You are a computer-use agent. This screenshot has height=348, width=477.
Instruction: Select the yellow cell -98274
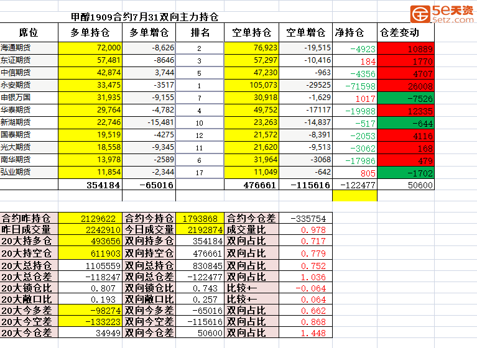pyautogui.click(x=90, y=310)
